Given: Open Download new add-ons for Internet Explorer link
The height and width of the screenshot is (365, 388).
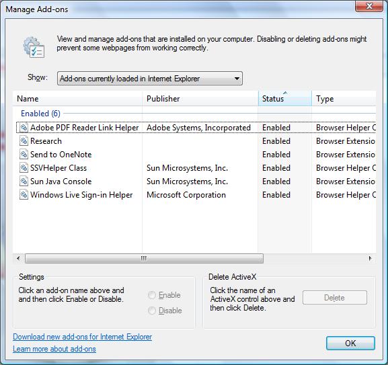Looking at the screenshot, I should coord(83,337).
